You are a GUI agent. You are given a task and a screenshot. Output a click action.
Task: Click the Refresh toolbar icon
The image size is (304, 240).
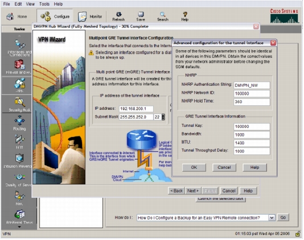(x=118, y=16)
